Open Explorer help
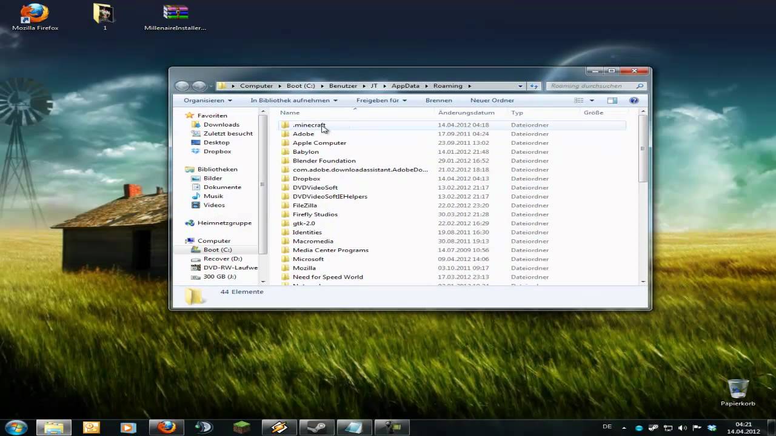Image resolution: width=776 pixels, height=436 pixels. pyautogui.click(x=634, y=101)
